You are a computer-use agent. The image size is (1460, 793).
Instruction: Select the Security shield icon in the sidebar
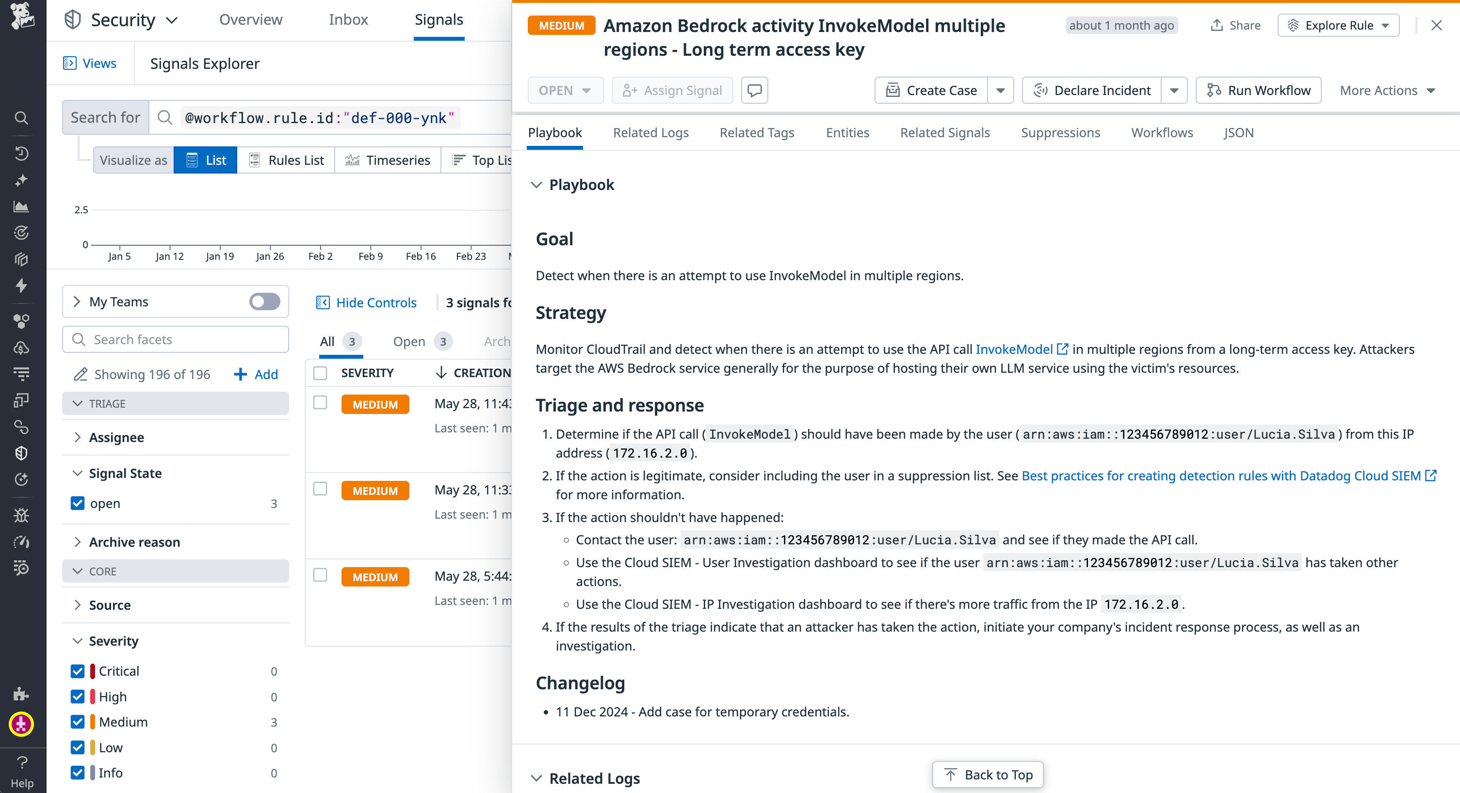[21, 453]
